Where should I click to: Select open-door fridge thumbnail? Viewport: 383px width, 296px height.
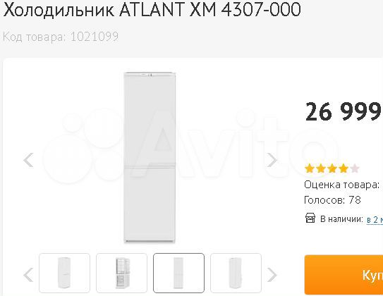pos(121,273)
